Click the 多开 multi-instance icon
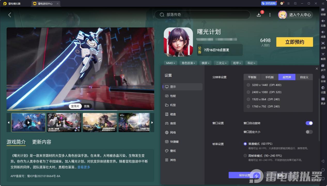Viewport: 327px width, 186px height. tap(323, 67)
